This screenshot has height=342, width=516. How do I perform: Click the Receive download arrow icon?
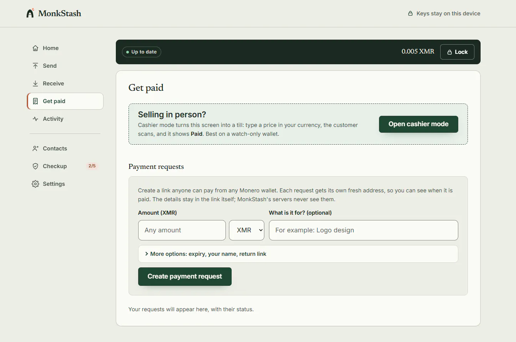coord(35,83)
